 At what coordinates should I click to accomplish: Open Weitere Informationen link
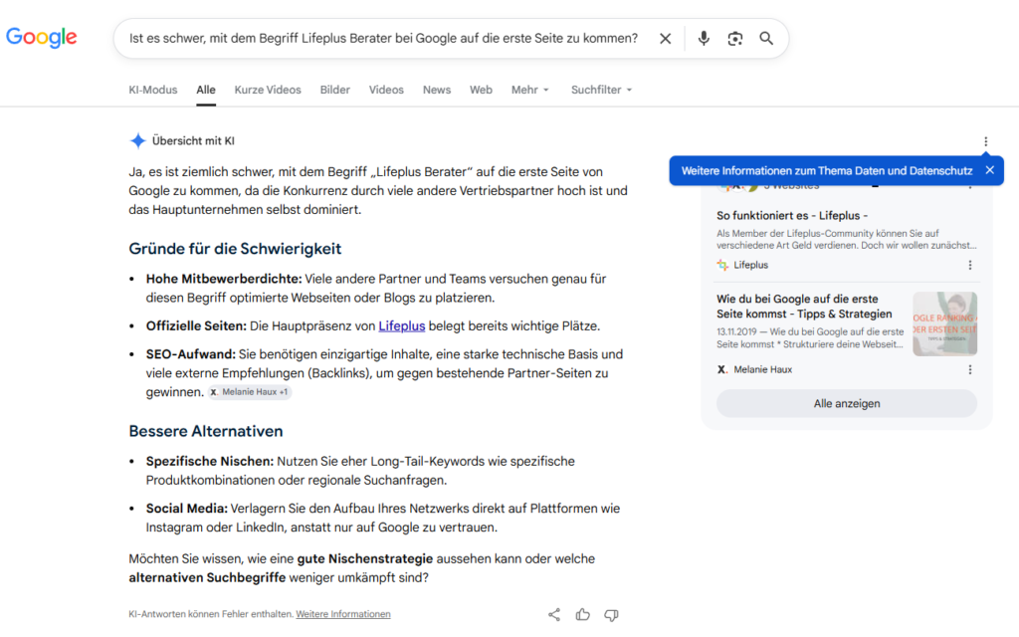[x=343, y=614]
